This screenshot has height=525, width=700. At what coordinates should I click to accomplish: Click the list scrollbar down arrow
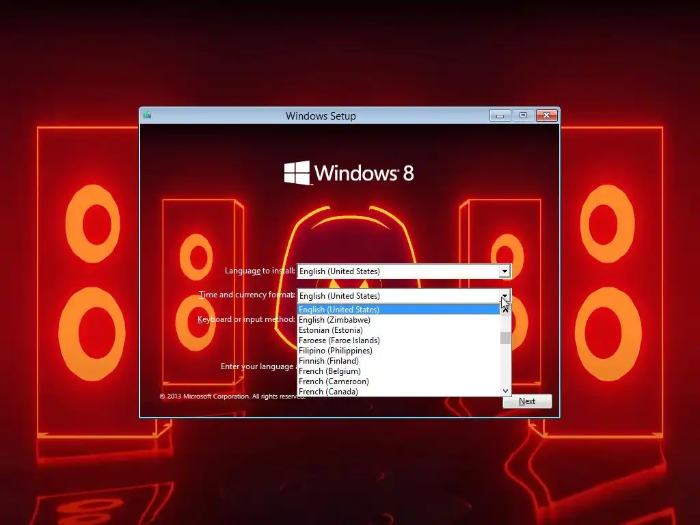[x=505, y=390]
